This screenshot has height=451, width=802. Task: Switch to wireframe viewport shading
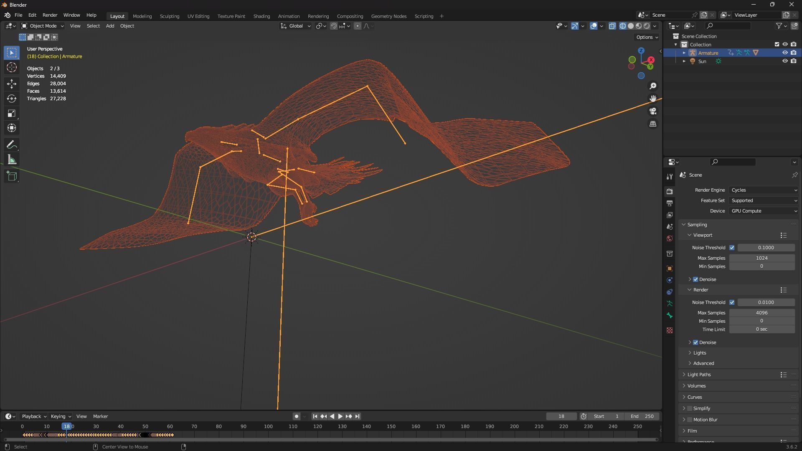[x=623, y=26]
